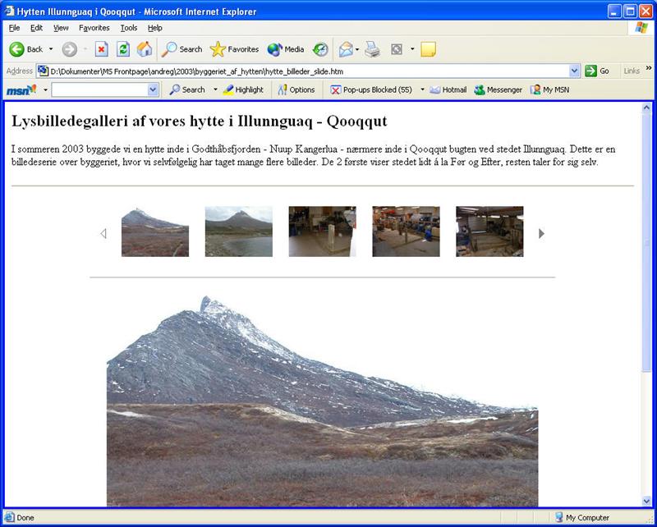Viewport: 657px width, 527px height.
Task: Click the MSN butterfly logo
Action: pyautogui.click(x=21, y=89)
